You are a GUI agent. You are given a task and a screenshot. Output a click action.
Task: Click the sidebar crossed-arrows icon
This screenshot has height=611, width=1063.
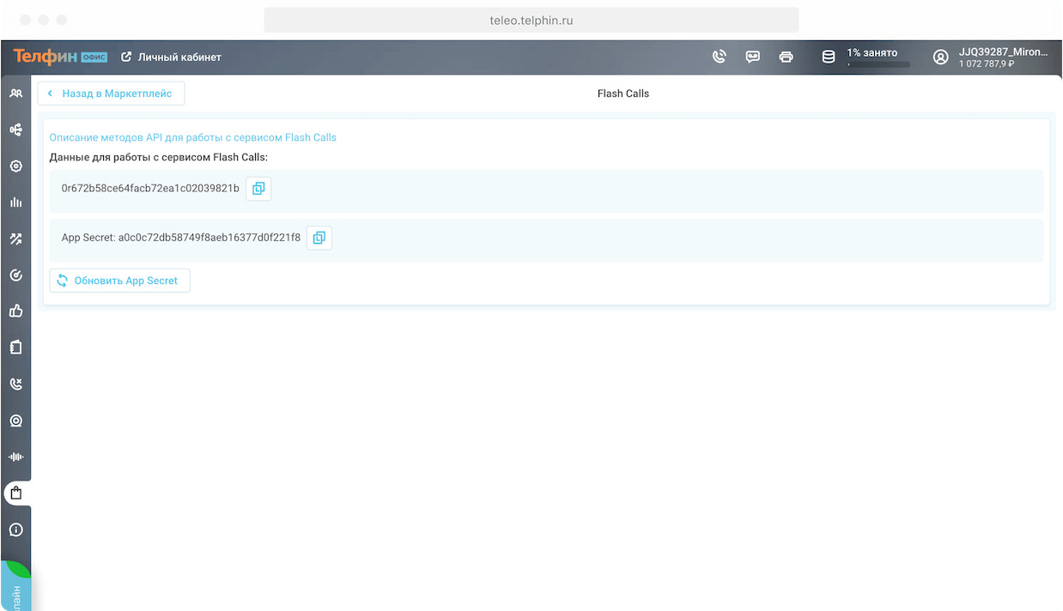15,239
